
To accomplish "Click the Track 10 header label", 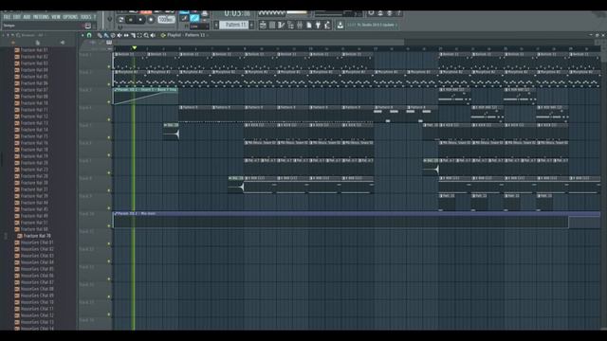I will click(x=86, y=214).
